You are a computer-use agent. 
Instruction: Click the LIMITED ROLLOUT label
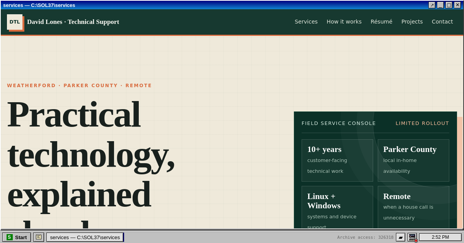pos(422,123)
